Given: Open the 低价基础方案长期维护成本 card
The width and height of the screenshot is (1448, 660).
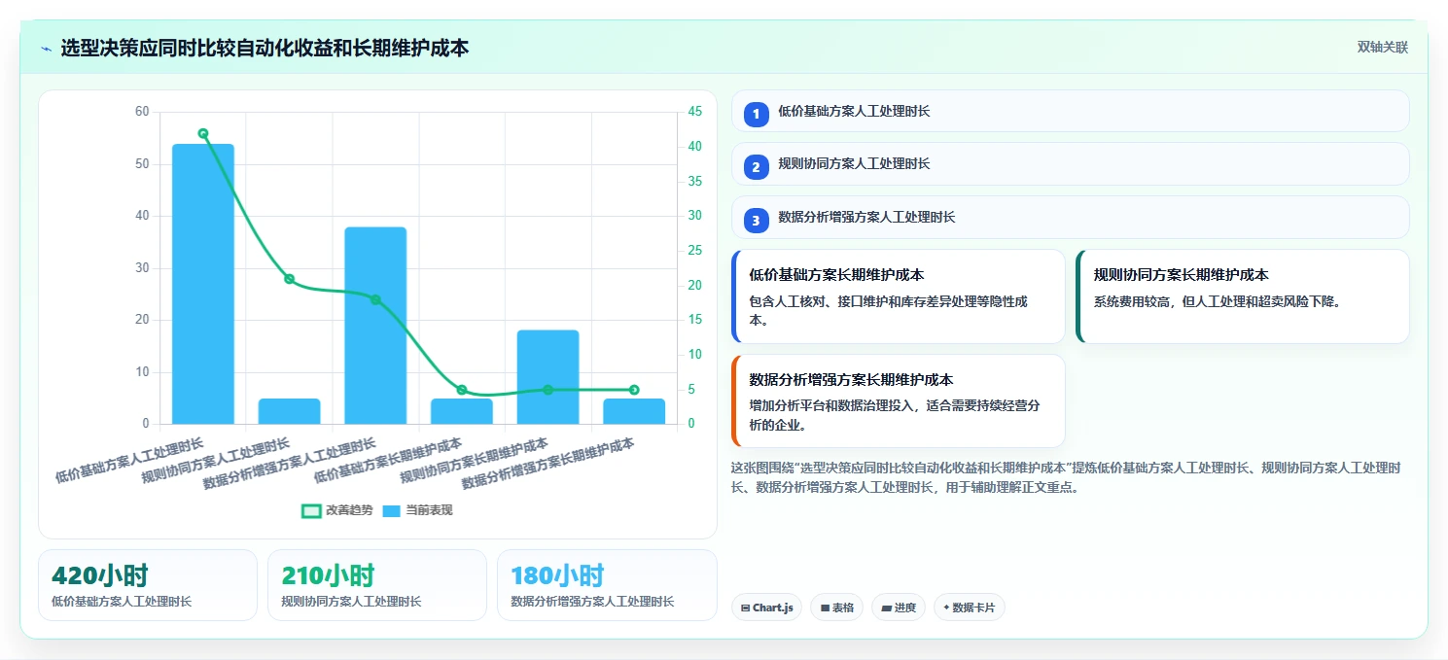Looking at the screenshot, I should [898, 296].
